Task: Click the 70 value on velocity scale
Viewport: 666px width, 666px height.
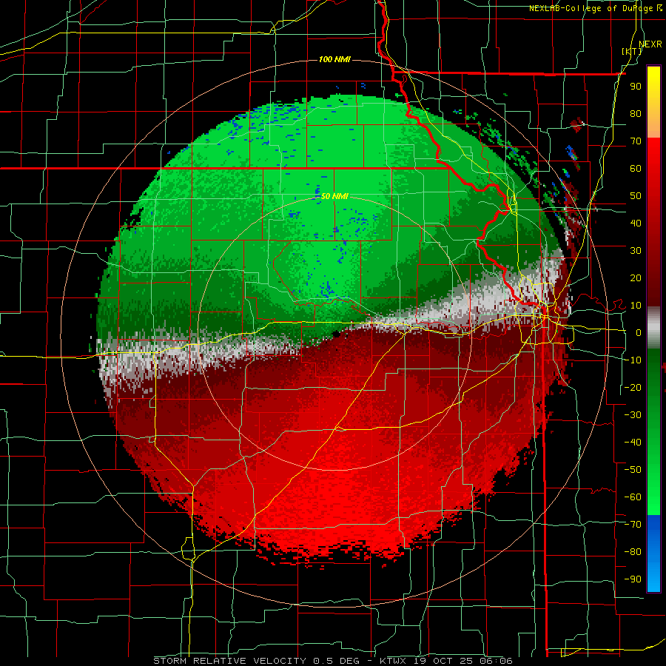Action: (636, 141)
